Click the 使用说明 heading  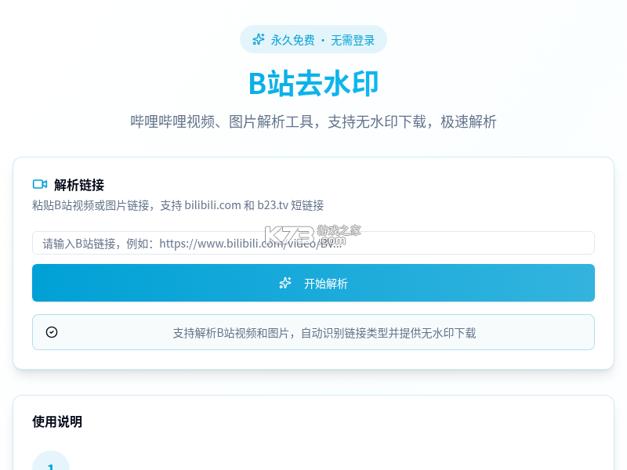57,421
